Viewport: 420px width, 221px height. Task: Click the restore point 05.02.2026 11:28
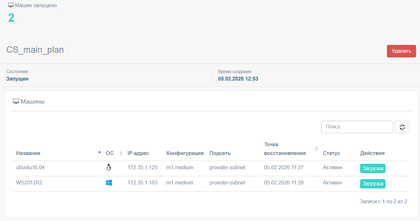coord(284,182)
